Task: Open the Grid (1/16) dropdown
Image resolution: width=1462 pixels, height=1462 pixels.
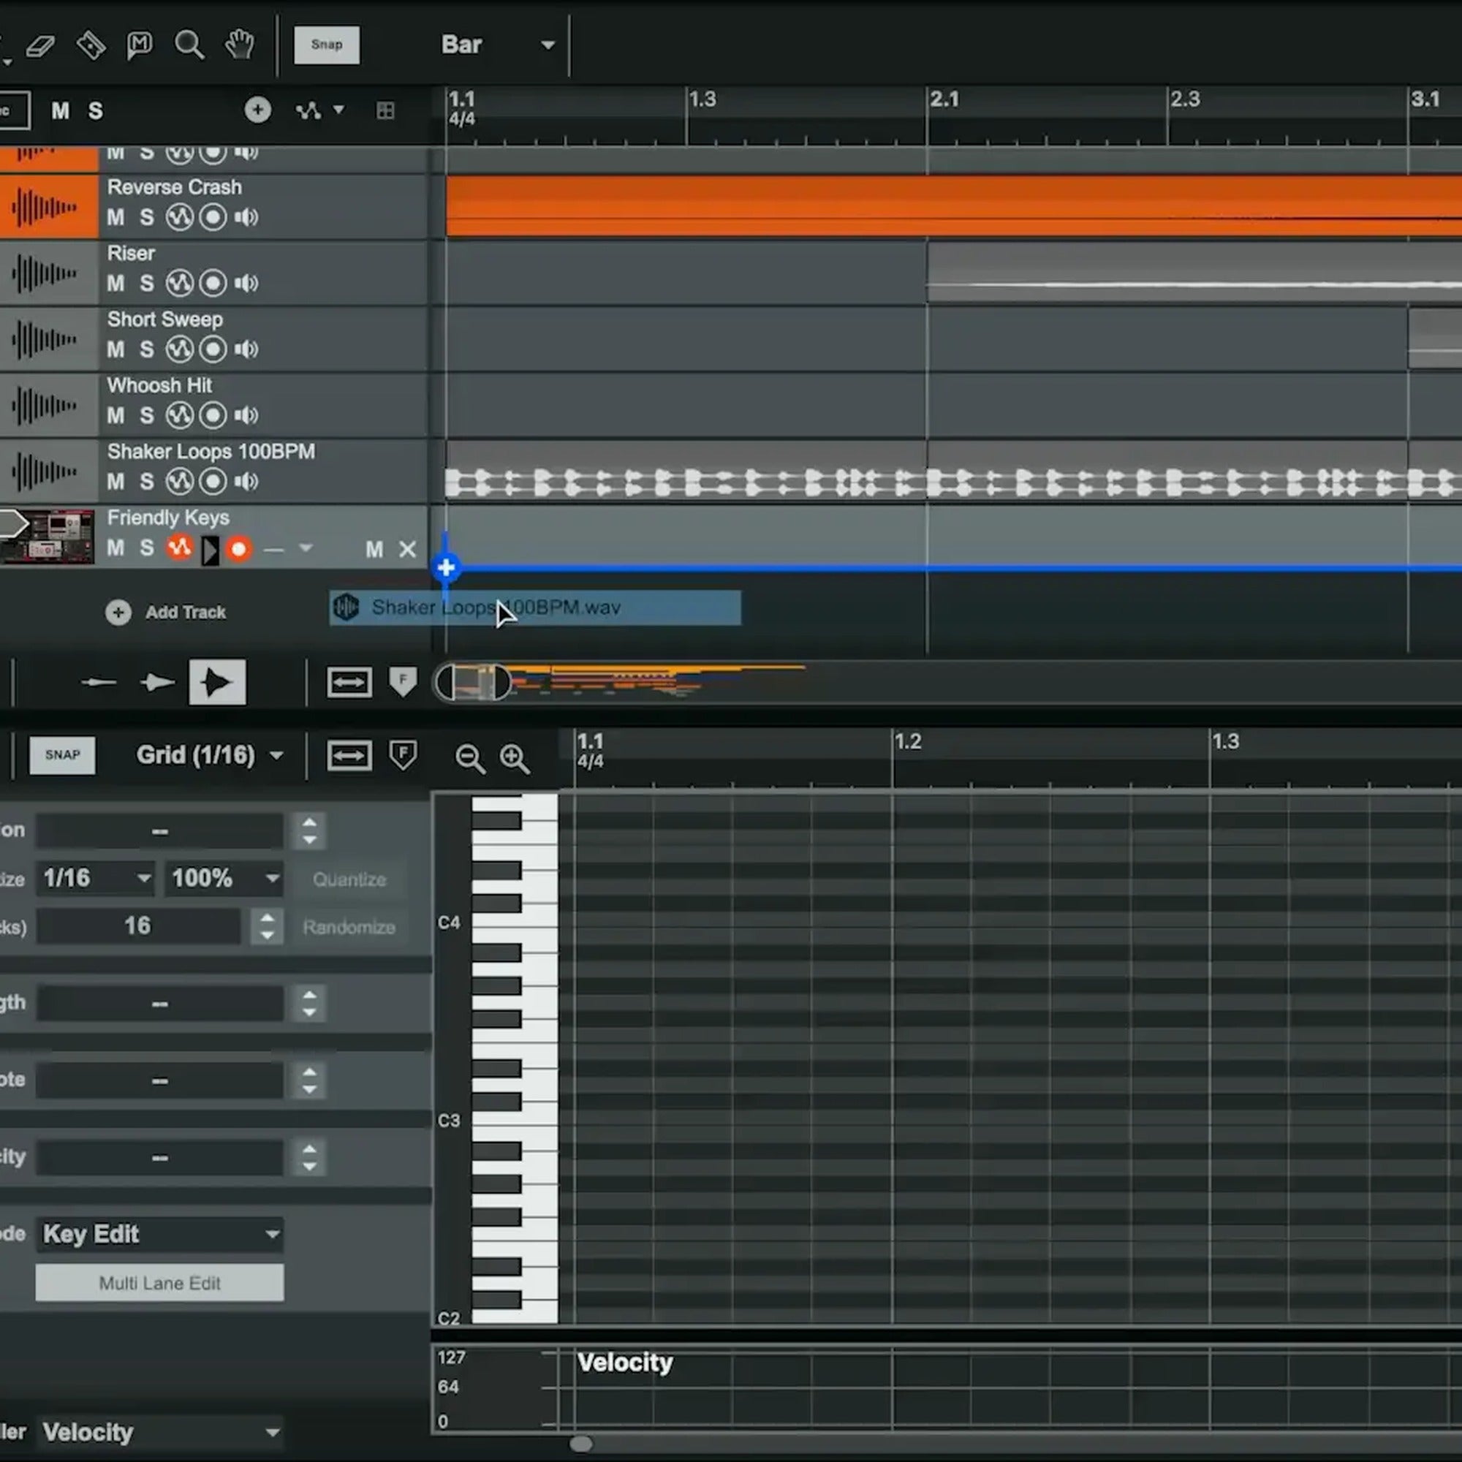Action: (210, 755)
